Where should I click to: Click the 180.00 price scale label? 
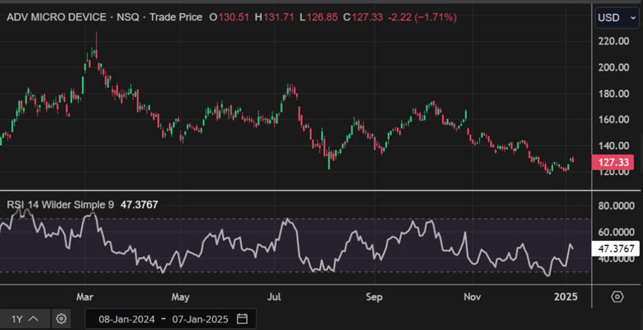coord(614,94)
